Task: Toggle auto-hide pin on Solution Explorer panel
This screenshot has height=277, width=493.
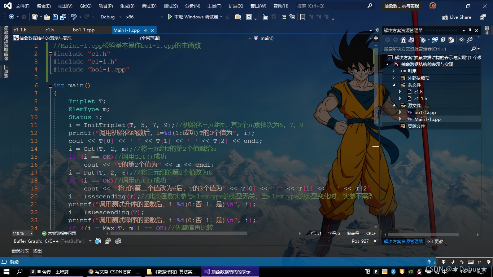Action: 470,31
